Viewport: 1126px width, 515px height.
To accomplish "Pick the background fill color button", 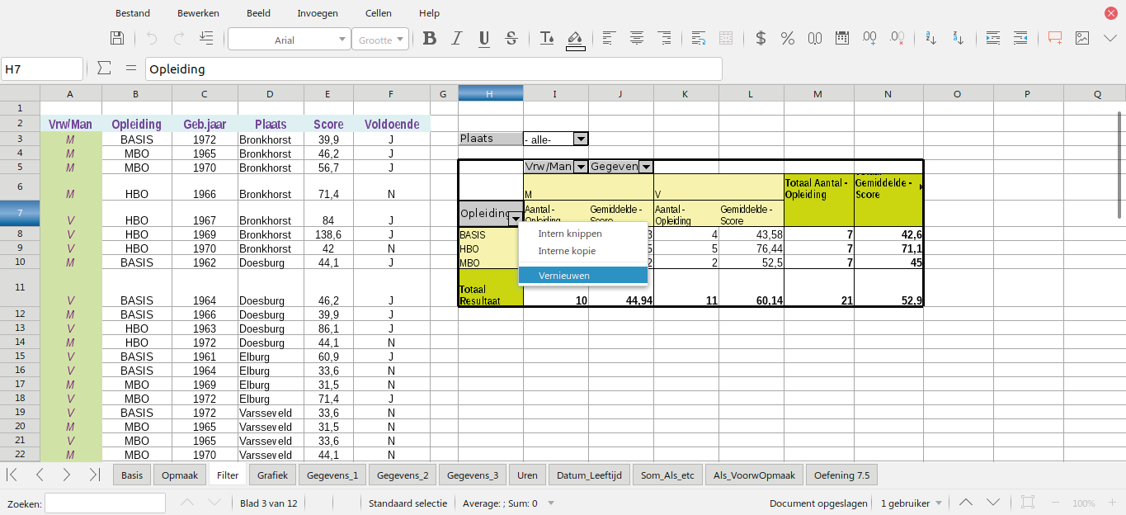I will [x=575, y=39].
